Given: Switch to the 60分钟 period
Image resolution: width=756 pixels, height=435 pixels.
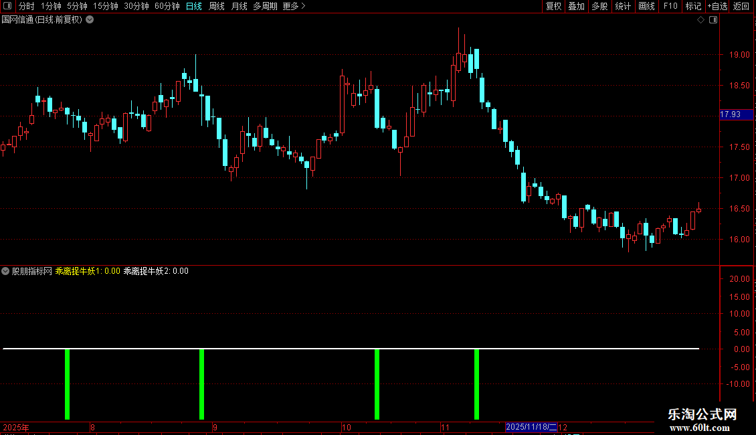Looking at the screenshot, I should (167, 6).
